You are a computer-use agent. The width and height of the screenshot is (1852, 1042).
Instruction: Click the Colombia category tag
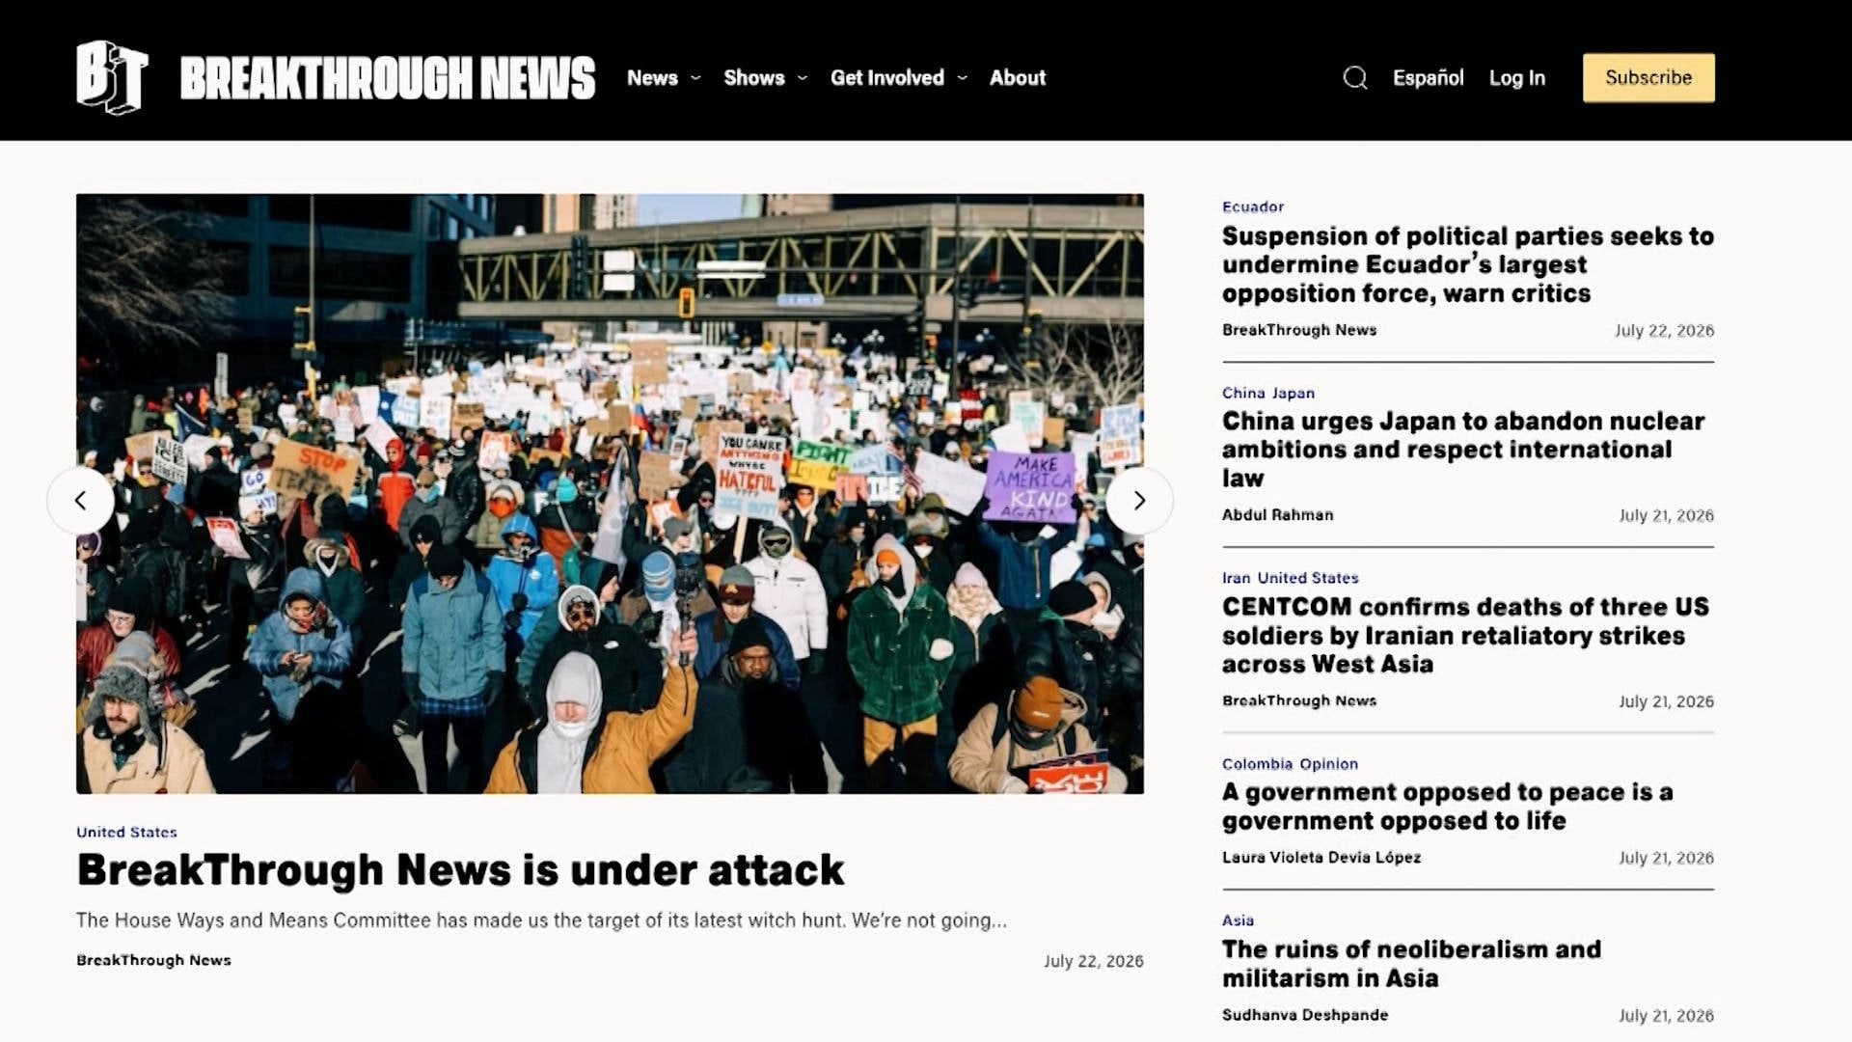click(x=1257, y=764)
